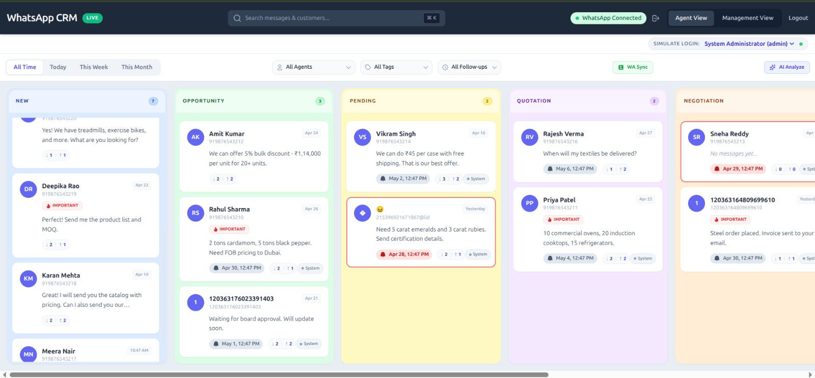Click the NEGOTIATION column header
The height and width of the screenshot is (378, 815).
pos(746,101)
